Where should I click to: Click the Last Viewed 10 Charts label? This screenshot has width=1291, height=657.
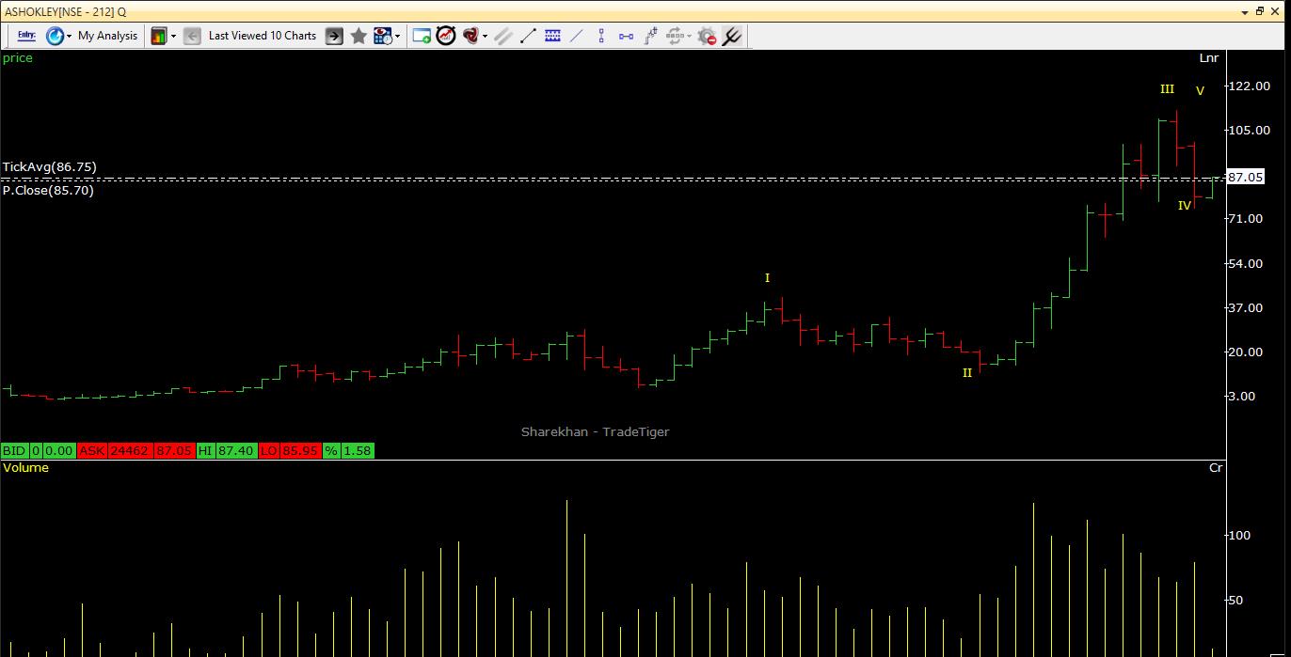tap(262, 36)
